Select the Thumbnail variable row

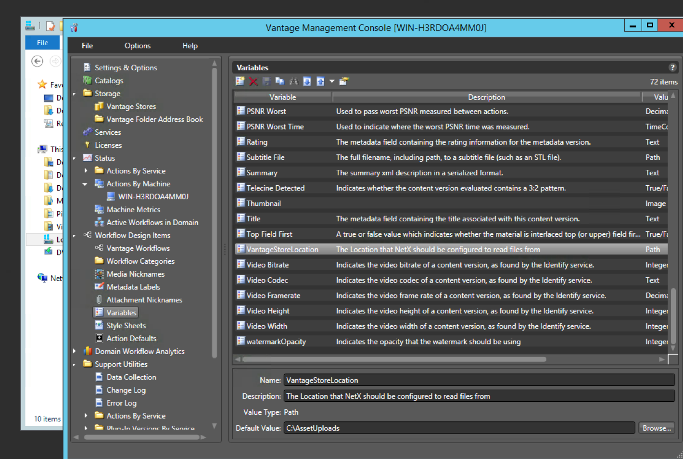(x=451, y=203)
